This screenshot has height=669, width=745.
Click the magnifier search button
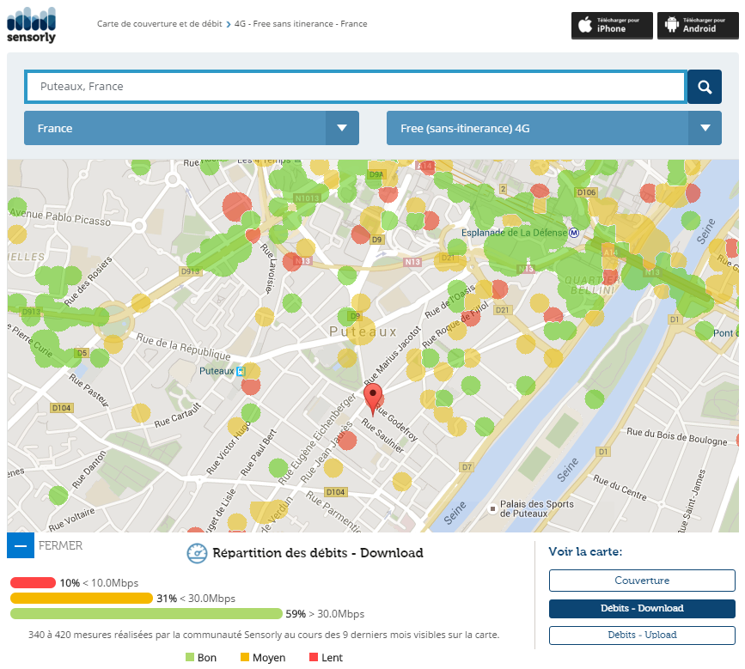coord(704,87)
